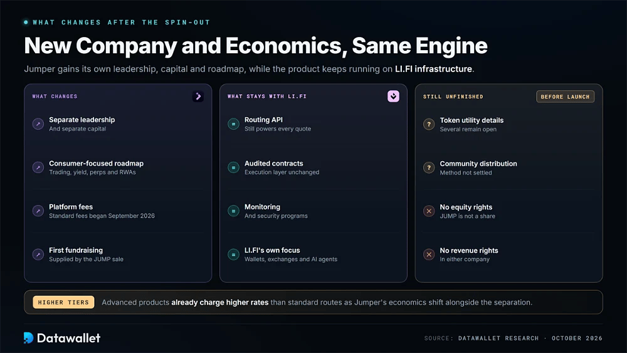This screenshot has height=353, width=627.
Task: Click 'Still powers every quote' subtext
Action: tap(278, 129)
